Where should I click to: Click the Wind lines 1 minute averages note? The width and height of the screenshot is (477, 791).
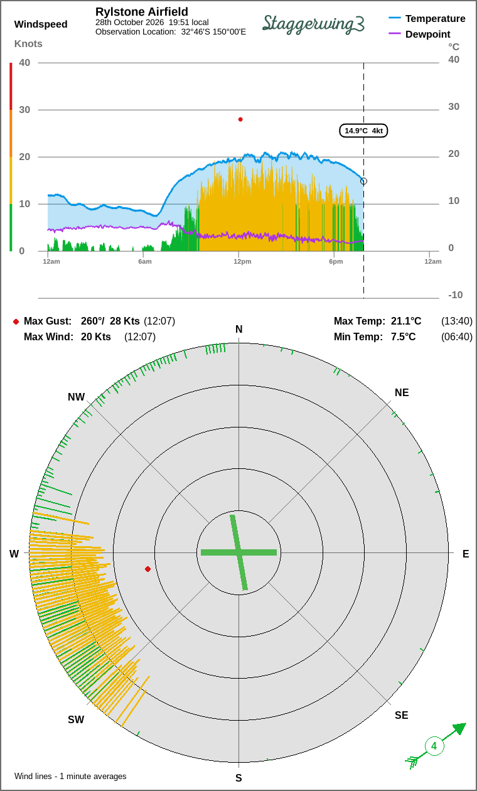70,776
